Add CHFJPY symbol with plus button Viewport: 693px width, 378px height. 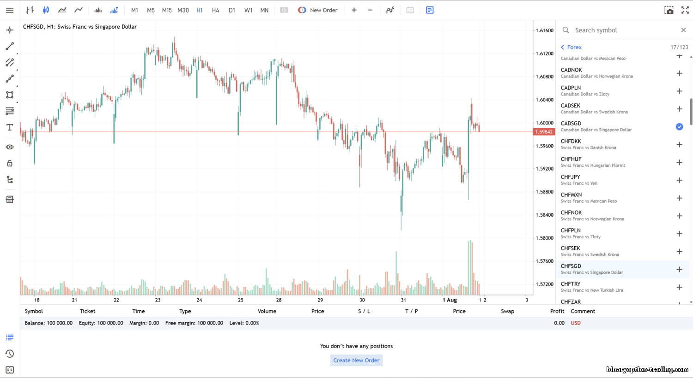pyautogui.click(x=679, y=180)
